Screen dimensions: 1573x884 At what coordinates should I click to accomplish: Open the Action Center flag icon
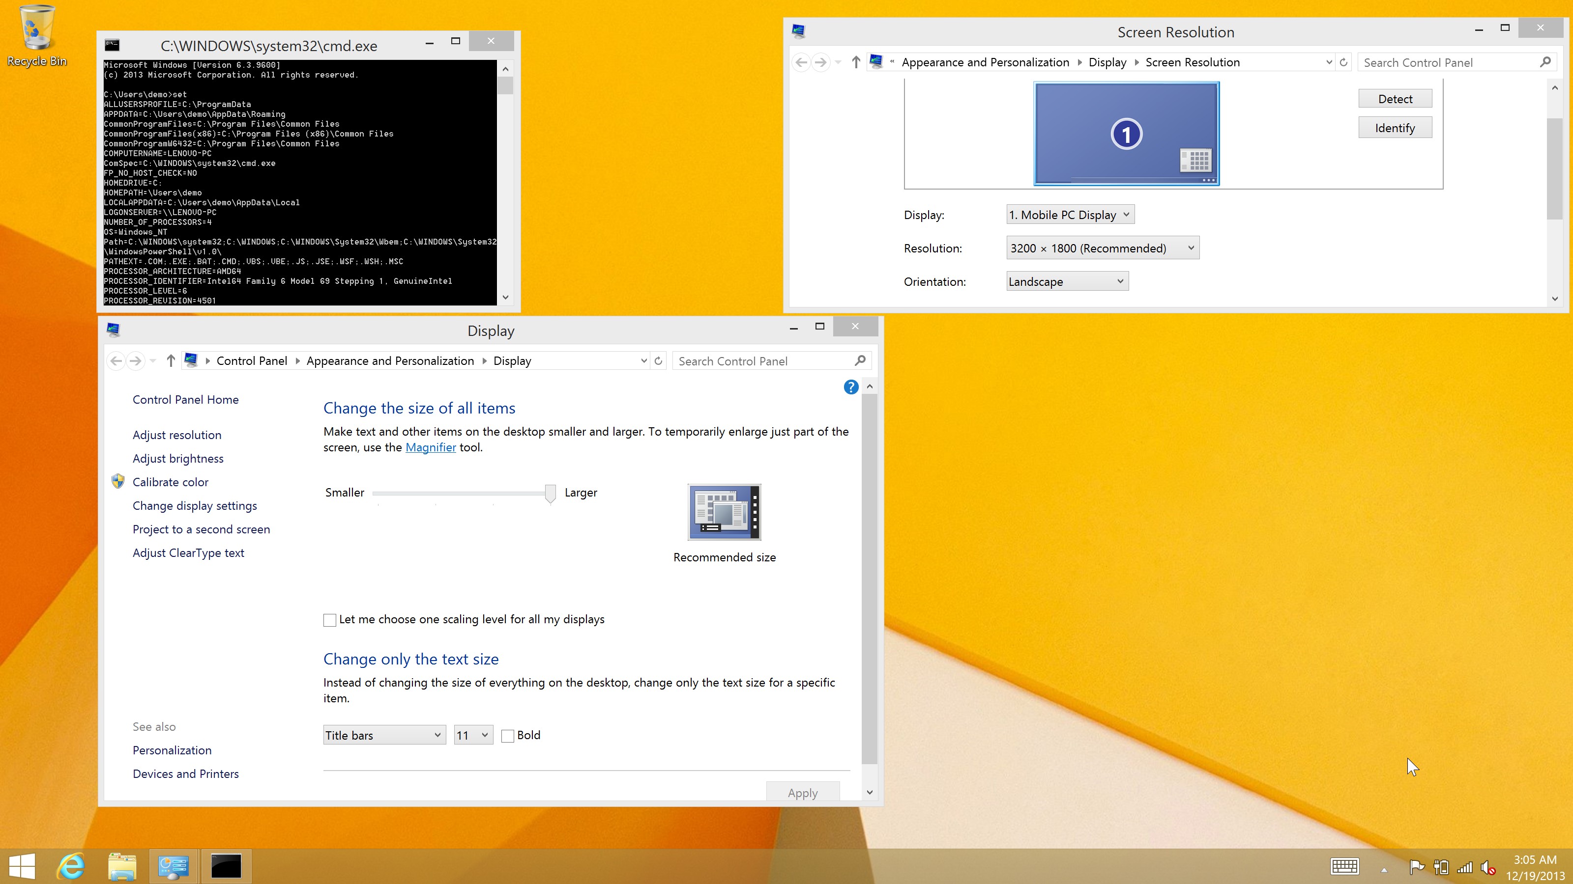(1417, 867)
